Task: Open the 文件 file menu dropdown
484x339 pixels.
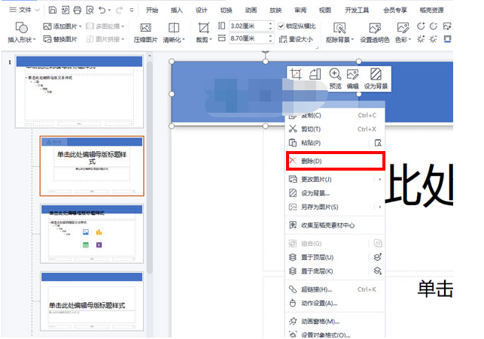Action: click(24, 10)
